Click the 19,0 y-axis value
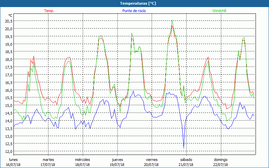The width and height of the screenshot is (269, 168). [x=9, y=44]
